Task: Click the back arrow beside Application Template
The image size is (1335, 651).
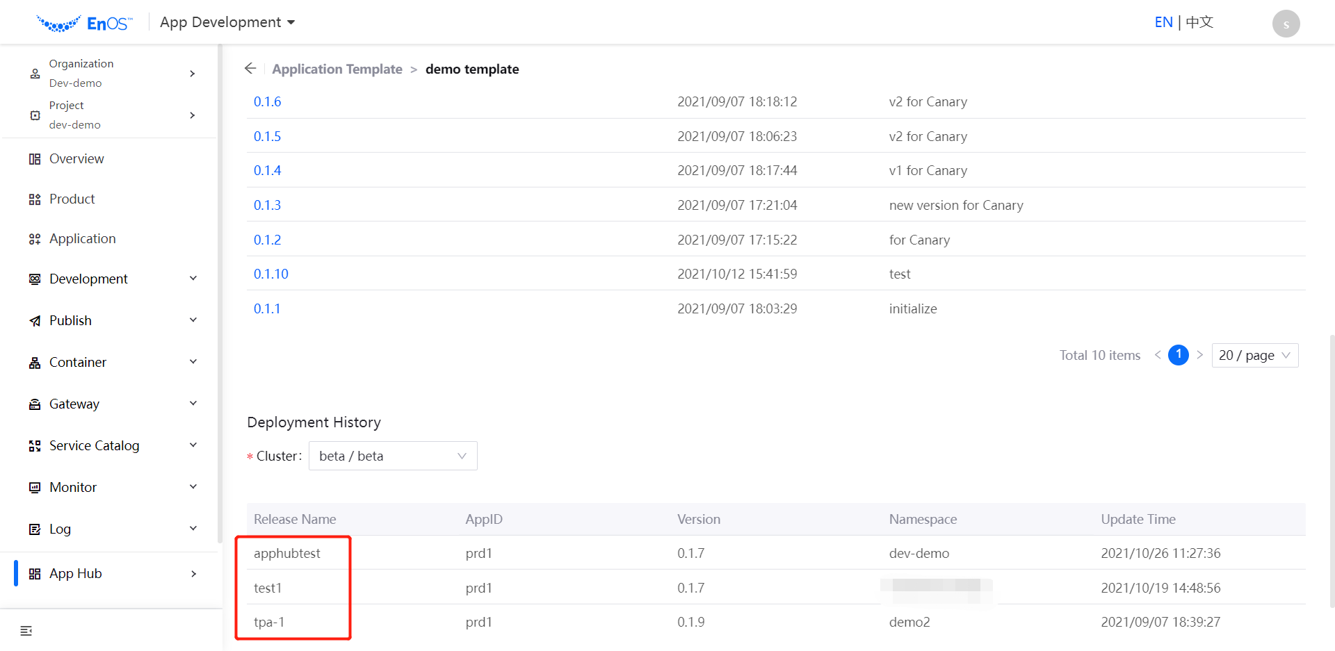Action: click(x=250, y=68)
